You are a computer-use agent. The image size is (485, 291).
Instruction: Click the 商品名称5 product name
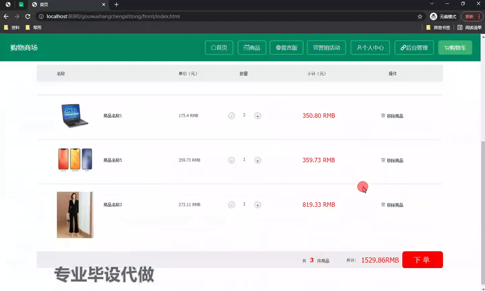[112, 160]
